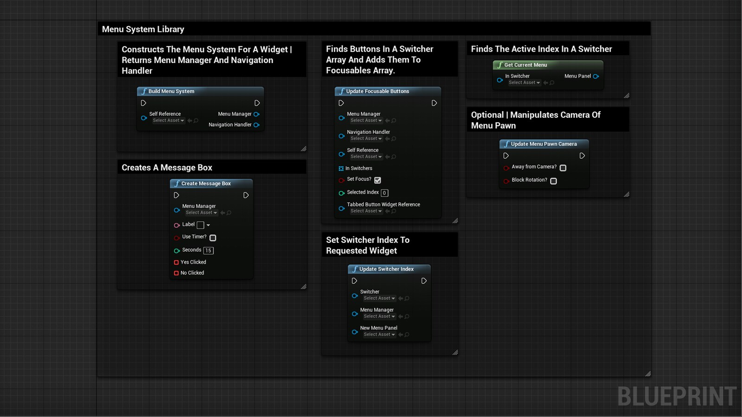Screen dimensions: 742x417
Task: Click the Menu Manager pin on Create Message Box
Action: point(177,210)
